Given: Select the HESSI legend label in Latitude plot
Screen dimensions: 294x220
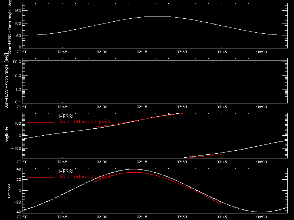Looking at the screenshot, I should (66, 171).
